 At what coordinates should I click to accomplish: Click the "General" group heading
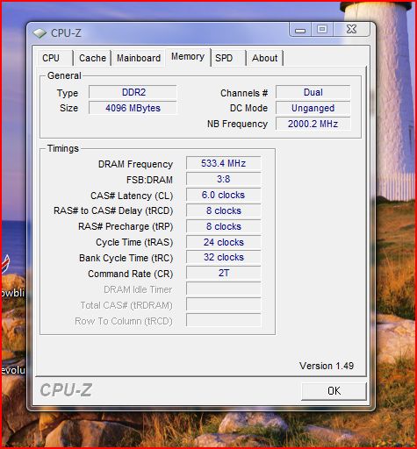click(64, 75)
